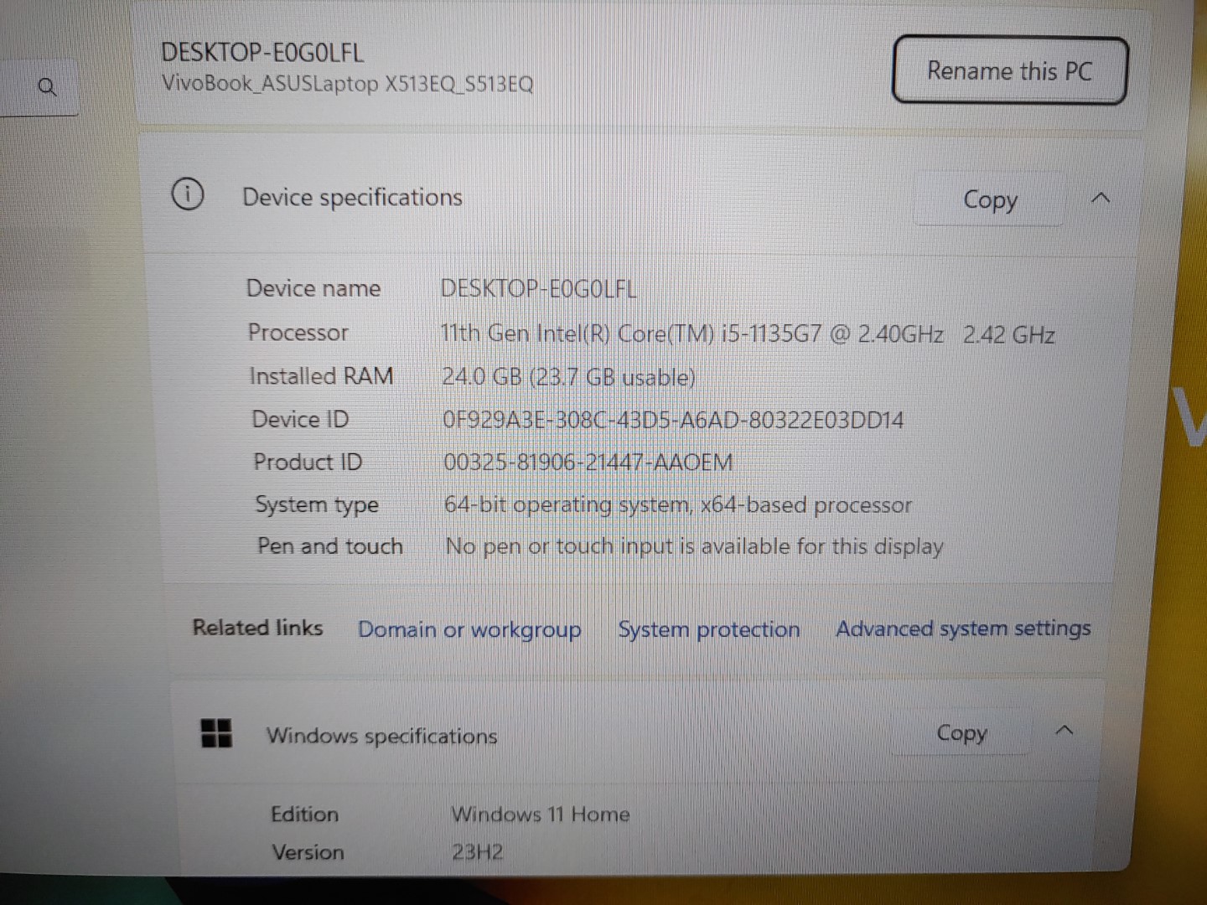Image resolution: width=1207 pixels, height=905 pixels.
Task: Click the Windows specifications heading
Action: click(382, 736)
